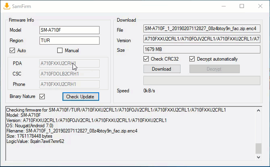Screen dimensions: 270x167
Task: Click the 0kB/s speed value
Action: [149, 91]
